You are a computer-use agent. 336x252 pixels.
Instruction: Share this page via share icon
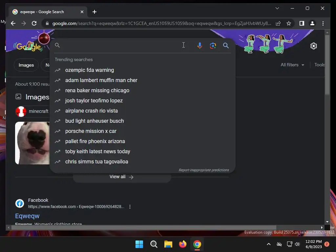tap(278, 23)
